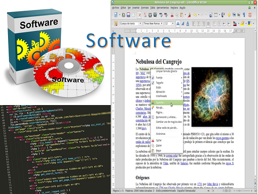Click the document modified status bar icon

(213, 191)
